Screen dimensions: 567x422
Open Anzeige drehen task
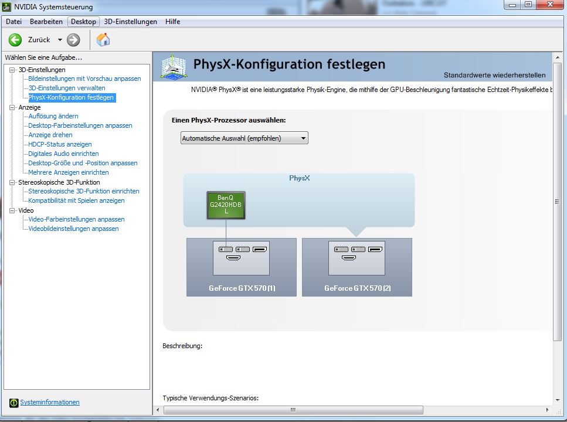point(50,135)
